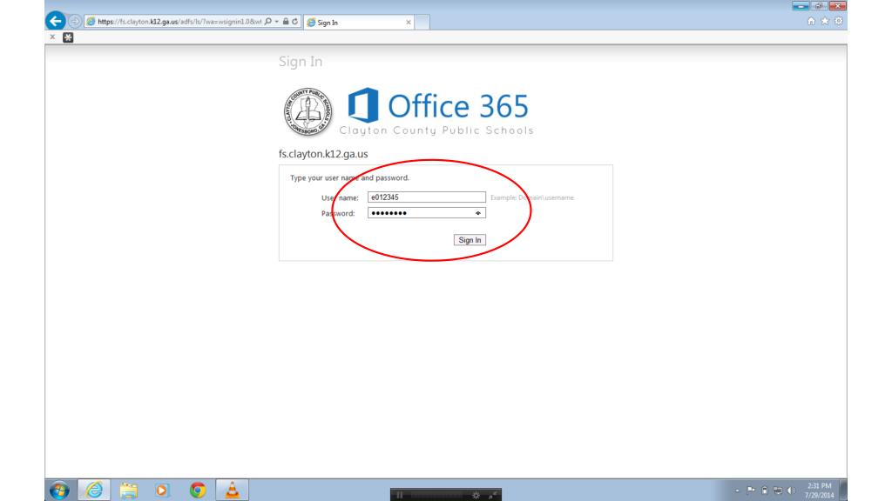Viewport: 892px width, 501px height.
Task: Click the Office 365 logo
Action: click(x=438, y=105)
